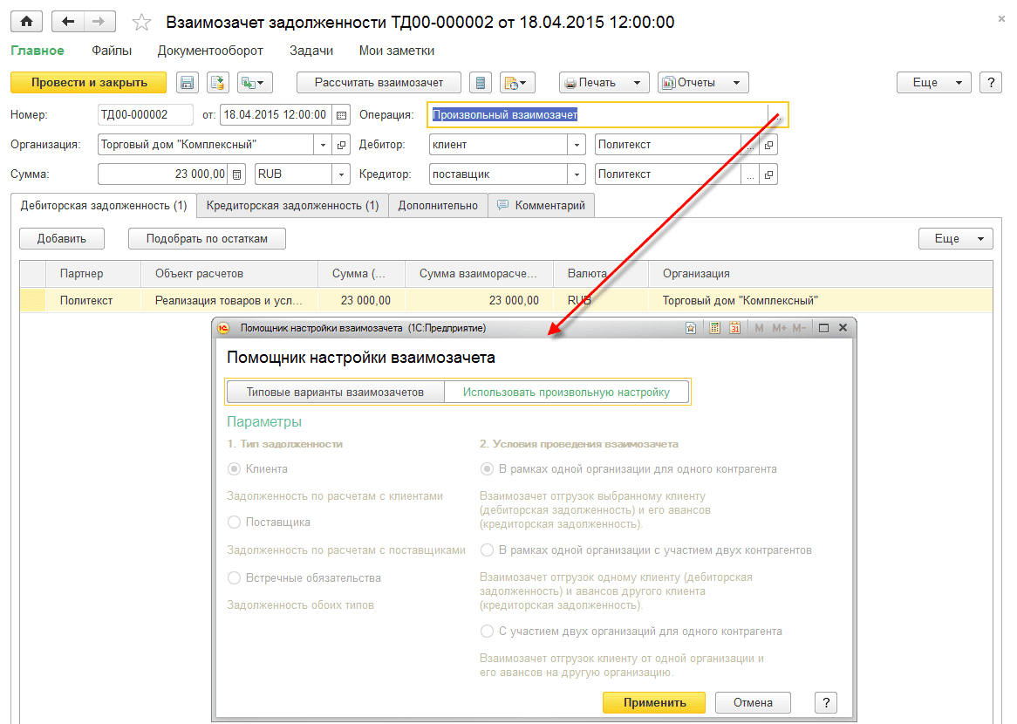This screenshot has height=724, width=1017.
Task: Open the Документооборот section
Action: pyautogui.click(x=210, y=51)
